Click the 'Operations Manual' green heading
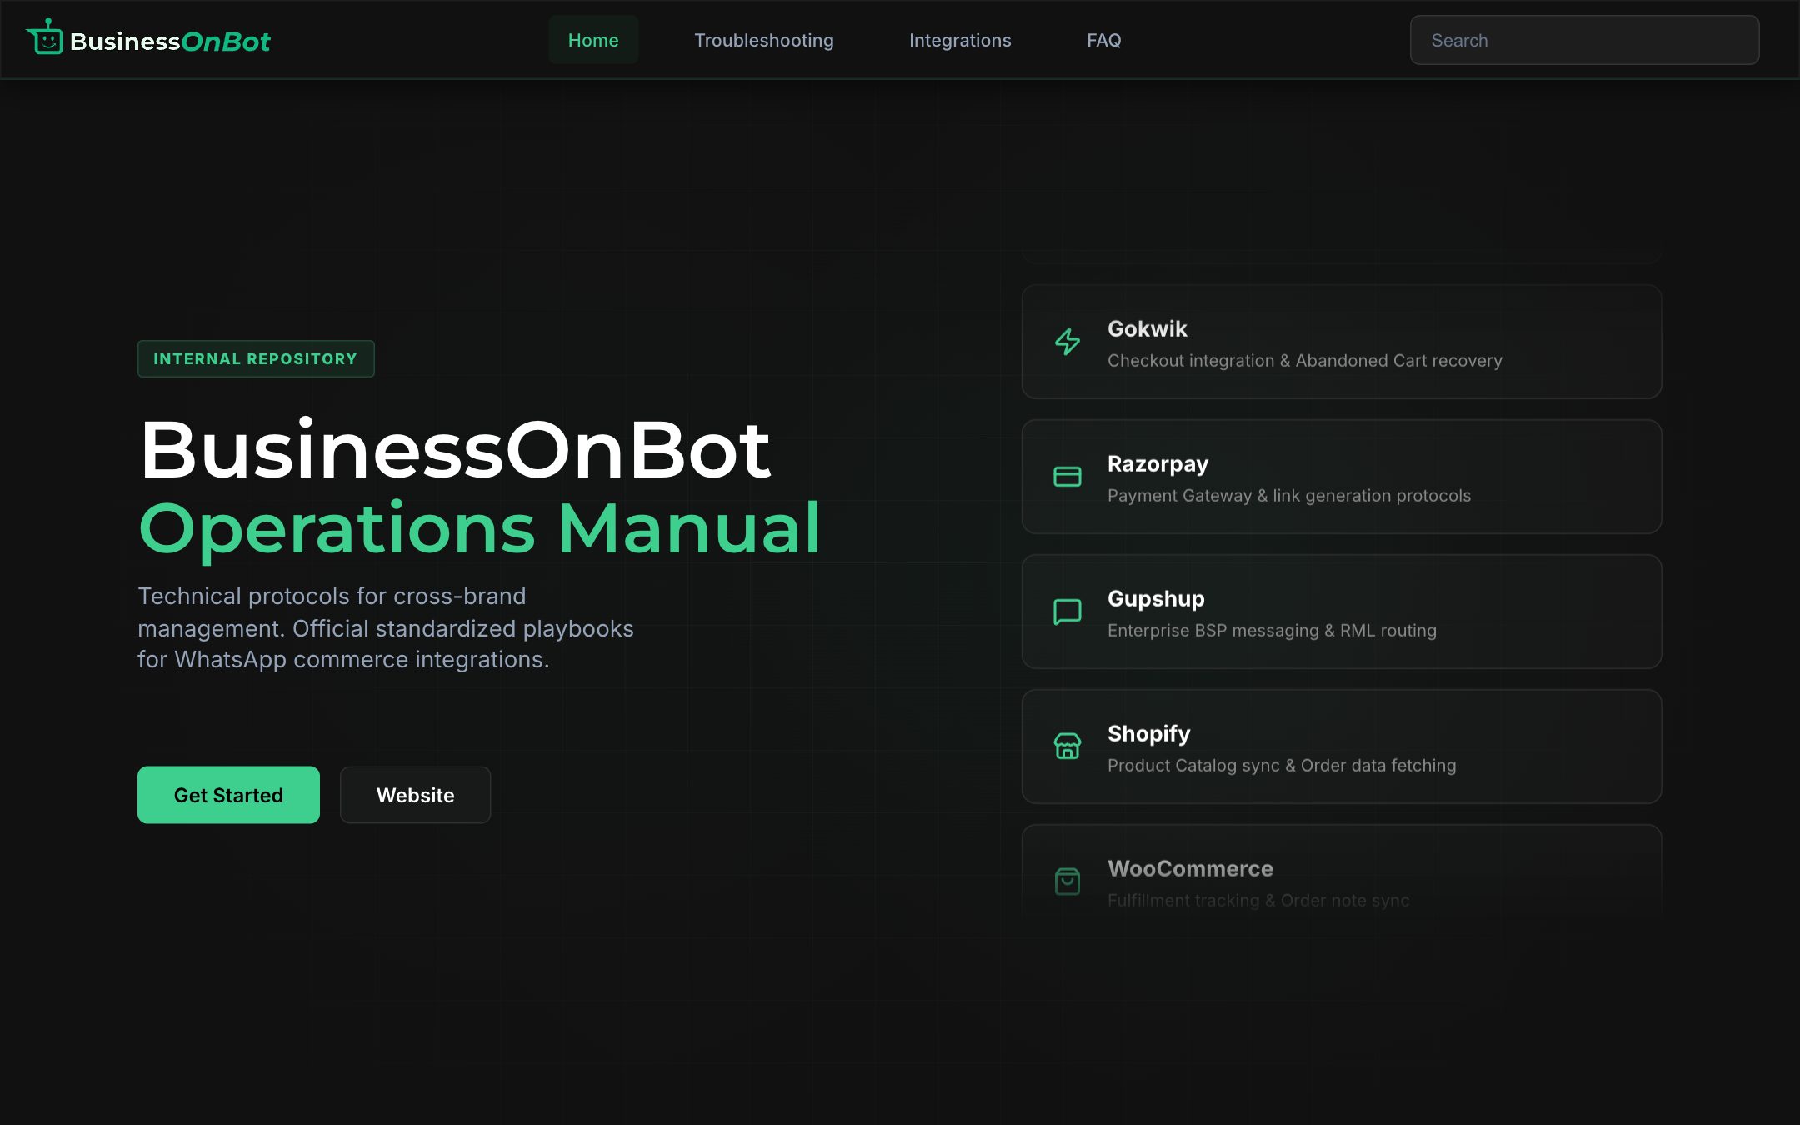 pos(480,528)
